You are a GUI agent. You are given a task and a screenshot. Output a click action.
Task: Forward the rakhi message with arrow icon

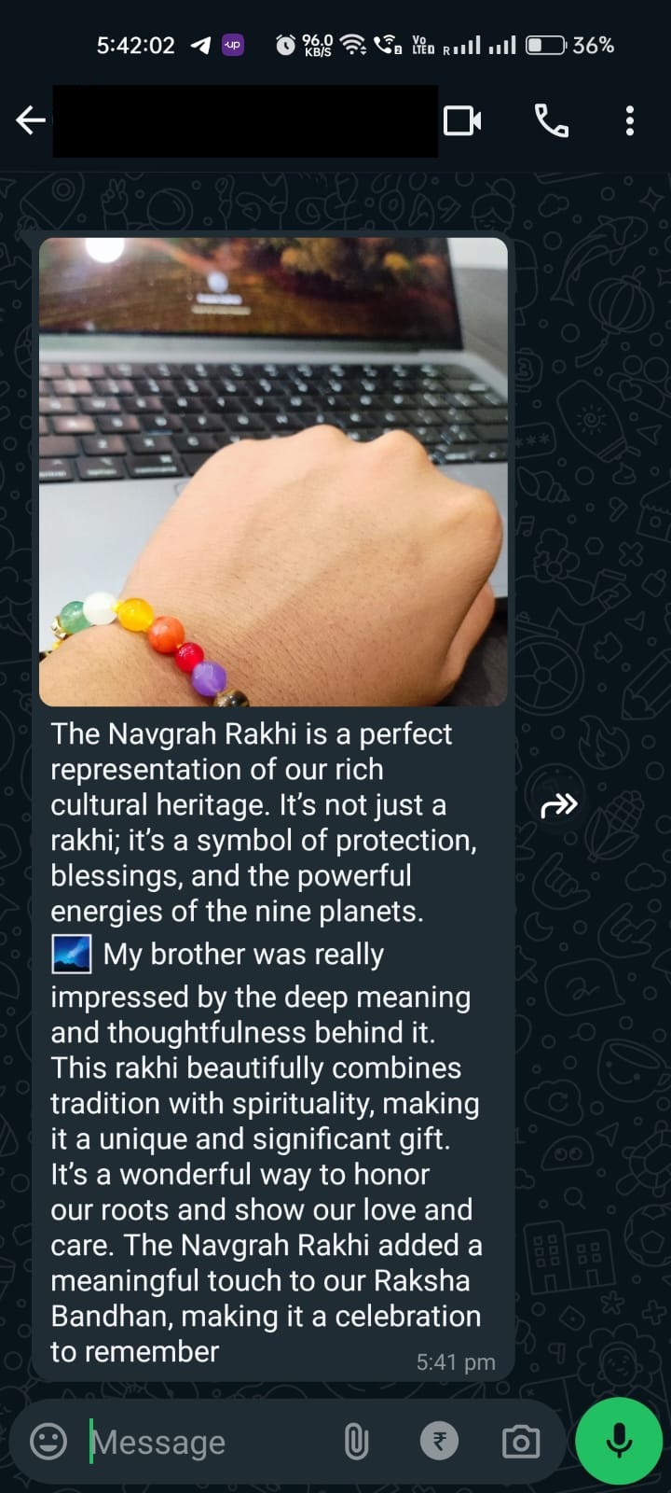[559, 805]
